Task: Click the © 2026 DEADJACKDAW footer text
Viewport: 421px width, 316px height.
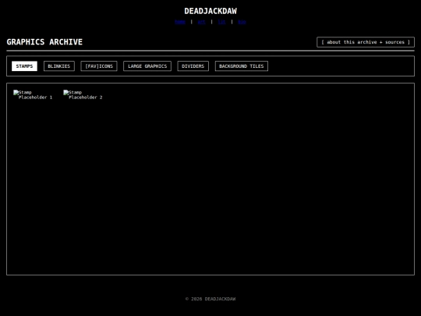Action: coord(210,299)
